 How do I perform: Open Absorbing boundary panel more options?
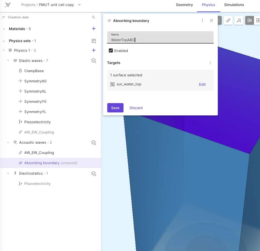202,20
